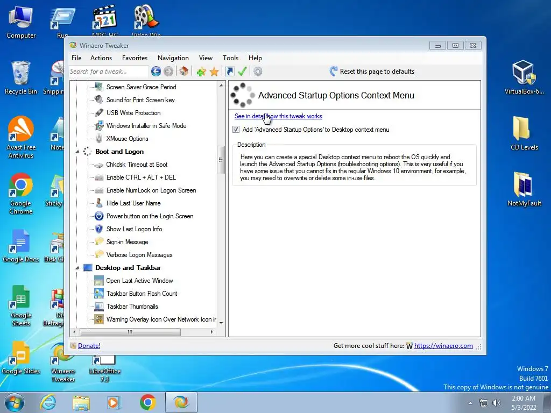This screenshot has width=551, height=413.
Task: Open See in detail how this tweak works
Action: pos(278,116)
